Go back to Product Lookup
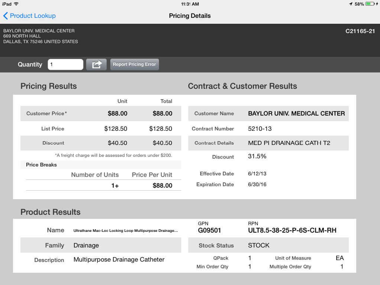 tap(32, 16)
